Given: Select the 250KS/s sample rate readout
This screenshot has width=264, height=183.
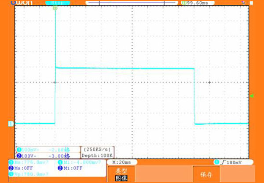Looking at the screenshot, I should click(x=96, y=150).
